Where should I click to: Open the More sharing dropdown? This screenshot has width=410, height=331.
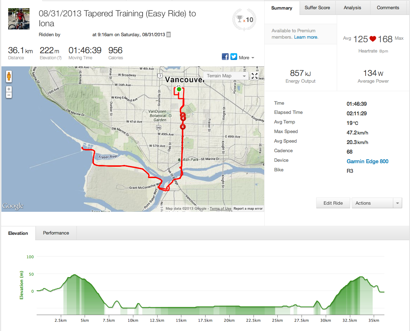246,57
